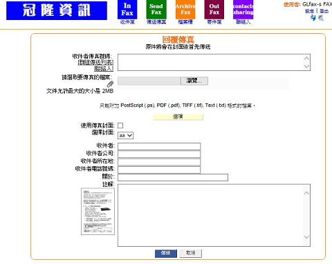Click the paperclip attachment icon
The width and height of the screenshot is (332, 264).
[110, 84]
